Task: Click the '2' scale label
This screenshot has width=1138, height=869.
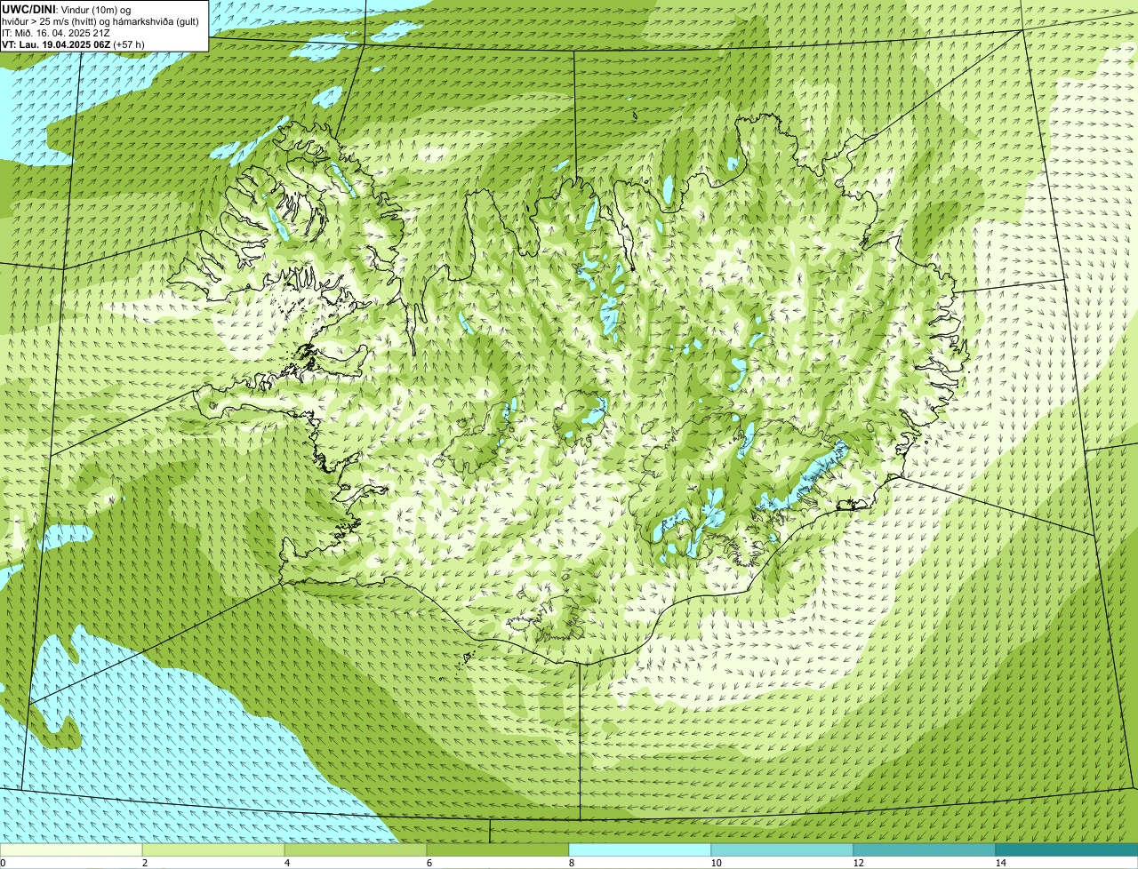Action: (144, 863)
